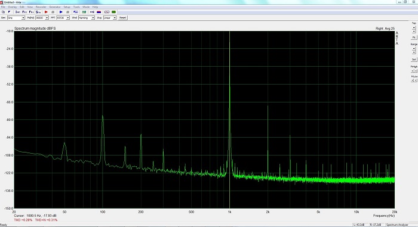
Task: Start recording with red play icon
Action: point(46,12)
